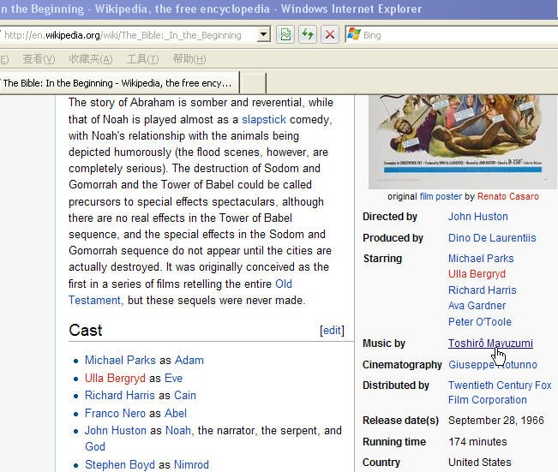Click the refresh page icon
This screenshot has height=472, width=558.
click(308, 34)
